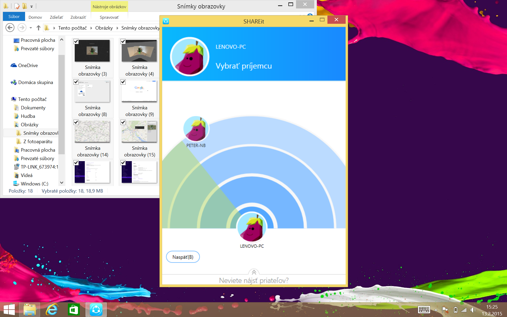Image resolution: width=507 pixels, height=317 pixels.
Task: Click quick access New folder icon
Action: coord(25,6)
